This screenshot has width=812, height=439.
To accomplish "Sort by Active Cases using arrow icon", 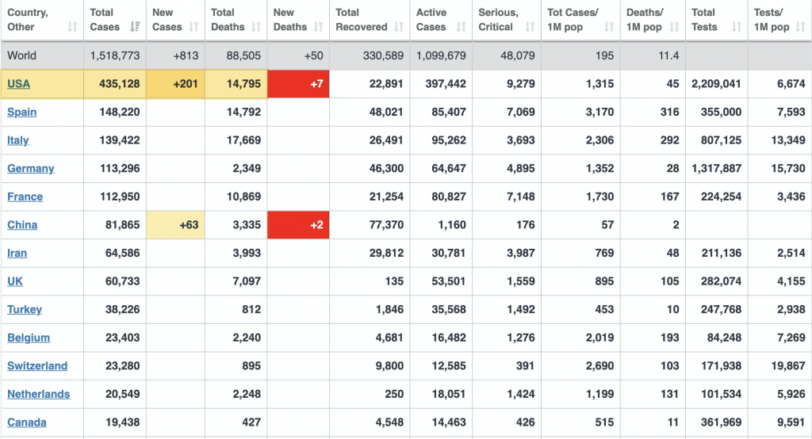I will (x=461, y=27).
